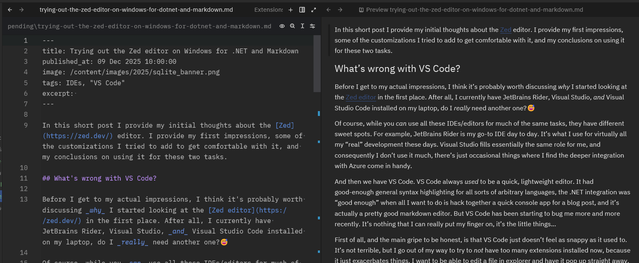Zoom the pane with expand arrows icon
The width and height of the screenshot is (639, 263).
point(313,10)
